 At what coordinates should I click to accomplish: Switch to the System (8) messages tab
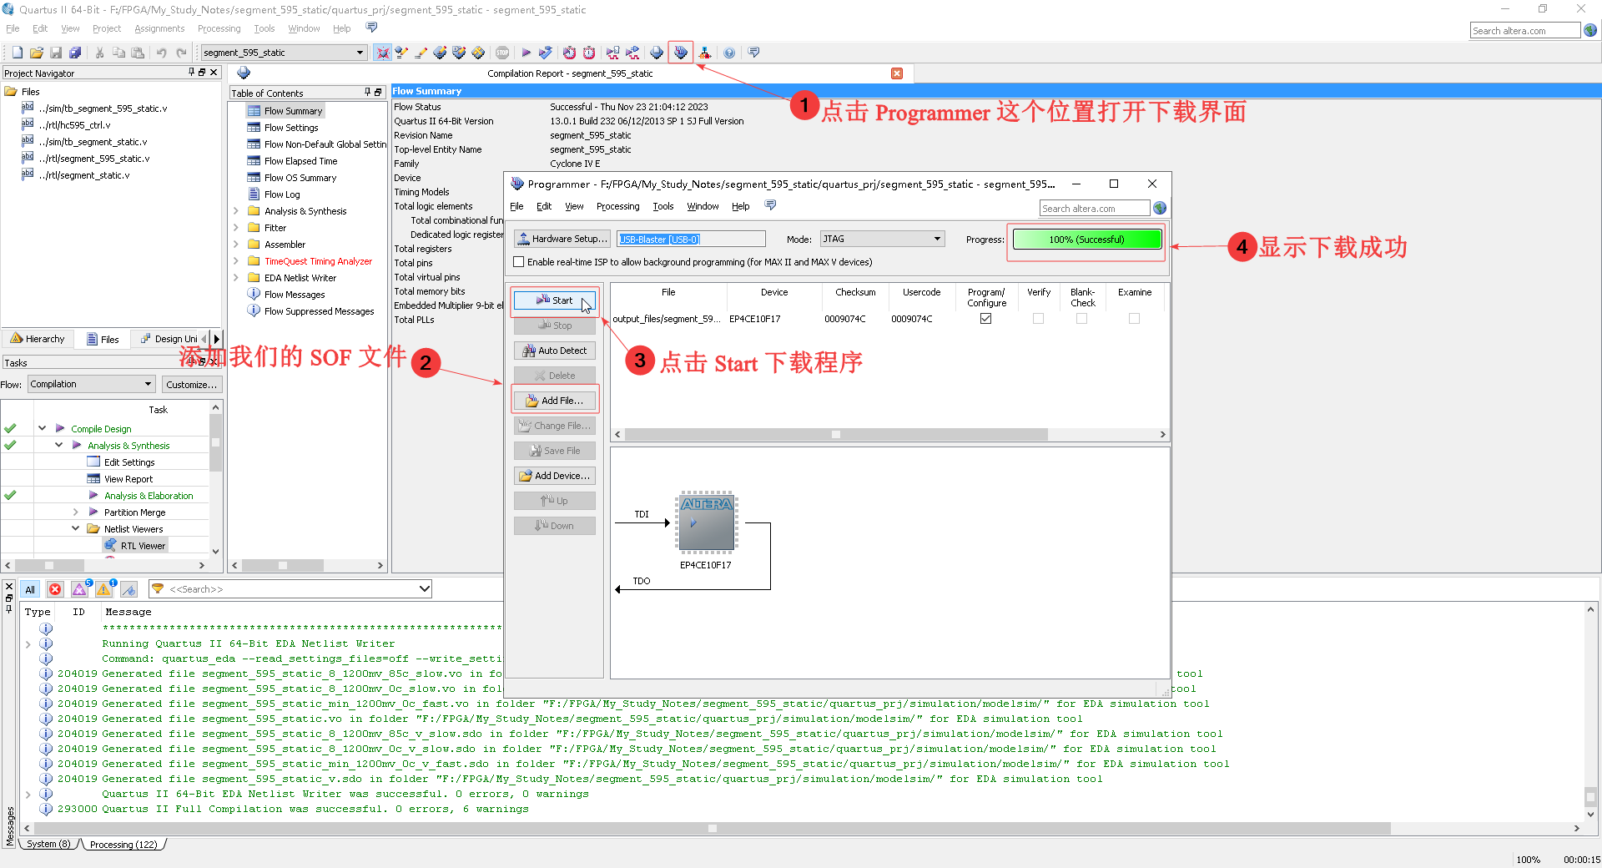(48, 845)
